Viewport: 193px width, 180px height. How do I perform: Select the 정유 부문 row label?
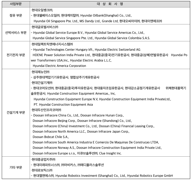pos(16,16)
